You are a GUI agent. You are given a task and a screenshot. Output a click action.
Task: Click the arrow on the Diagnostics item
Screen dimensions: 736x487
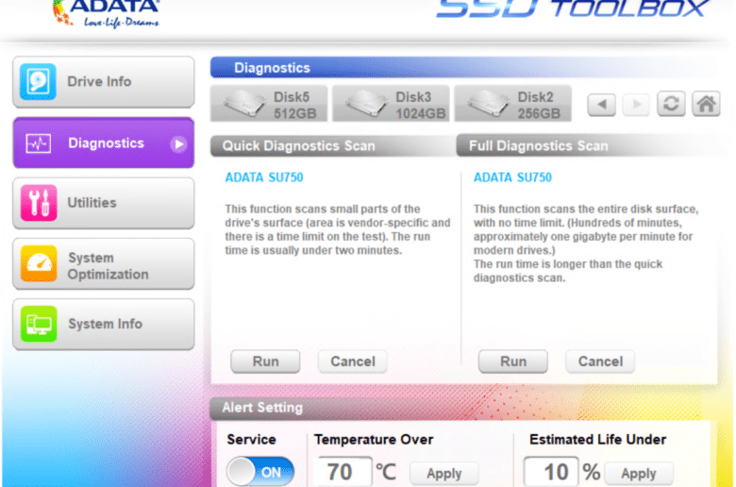coord(178,144)
